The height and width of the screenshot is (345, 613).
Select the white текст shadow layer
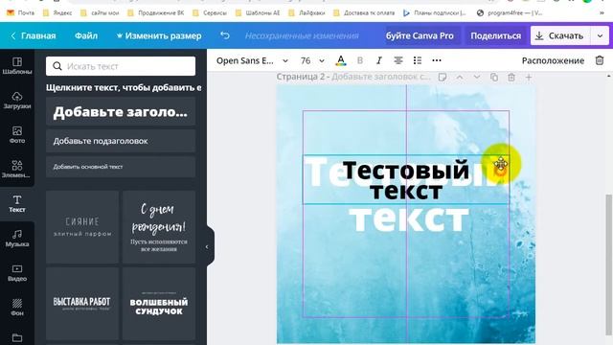(409, 218)
